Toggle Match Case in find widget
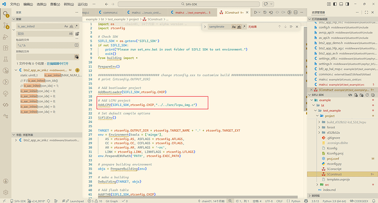 (x=233, y=27)
